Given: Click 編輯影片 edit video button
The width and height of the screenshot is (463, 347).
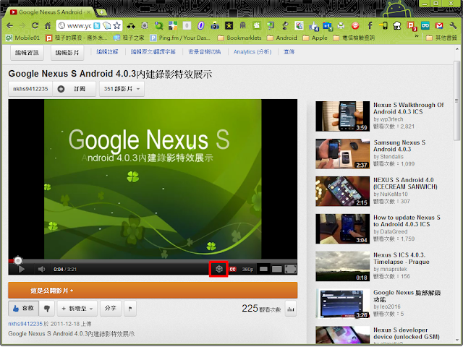Looking at the screenshot, I should (x=67, y=53).
